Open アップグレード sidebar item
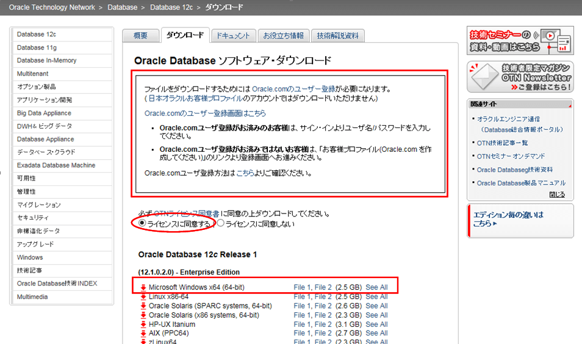The height and width of the screenshot is (344, 582). tap(62, 244)
